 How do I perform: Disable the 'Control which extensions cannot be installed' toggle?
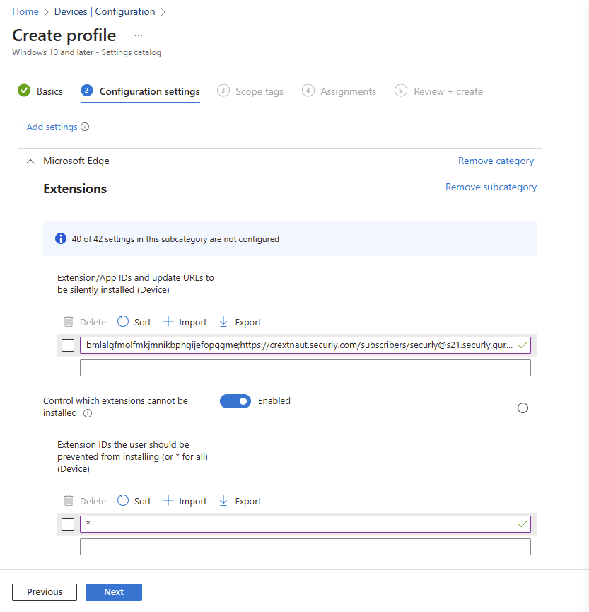pyautogui.click(x=235, y=401)
